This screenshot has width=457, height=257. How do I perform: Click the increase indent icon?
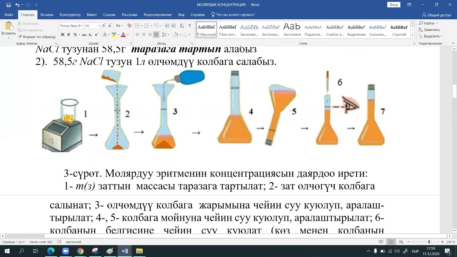click(x=174, y=26)
